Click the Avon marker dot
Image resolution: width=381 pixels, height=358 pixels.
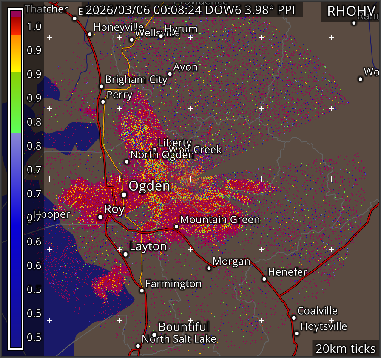[x=170, y=74]
